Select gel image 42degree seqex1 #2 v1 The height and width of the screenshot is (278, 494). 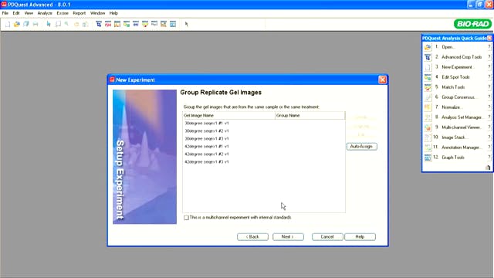pyautogui.click(x=207, y=154)
